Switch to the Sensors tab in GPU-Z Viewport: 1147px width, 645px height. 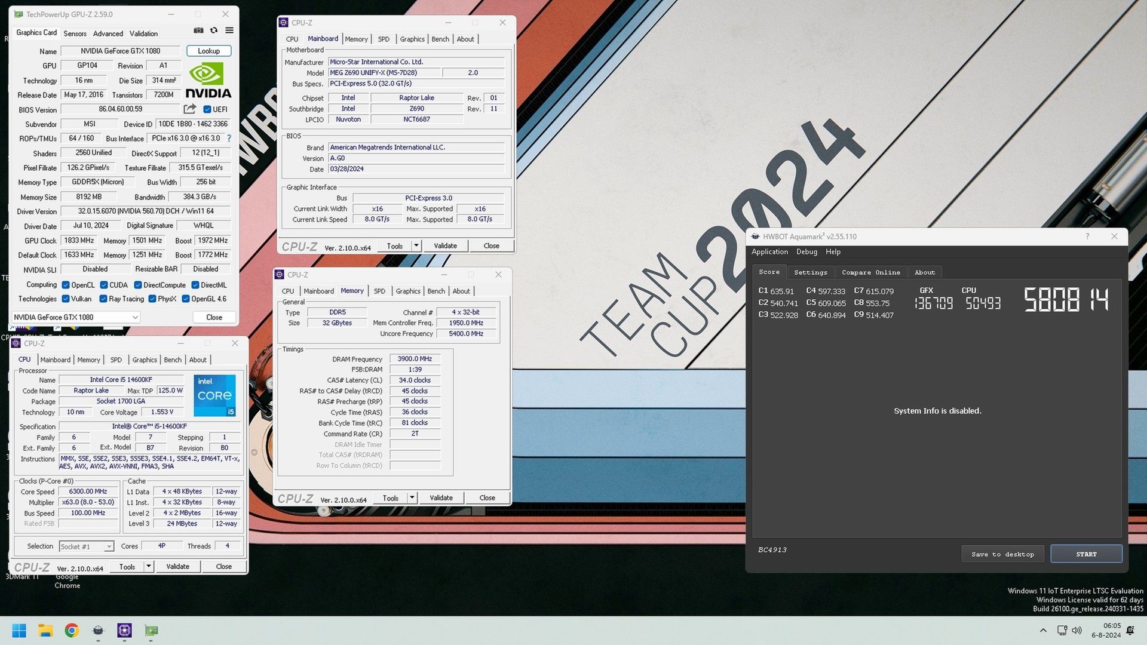coord(75,33)
